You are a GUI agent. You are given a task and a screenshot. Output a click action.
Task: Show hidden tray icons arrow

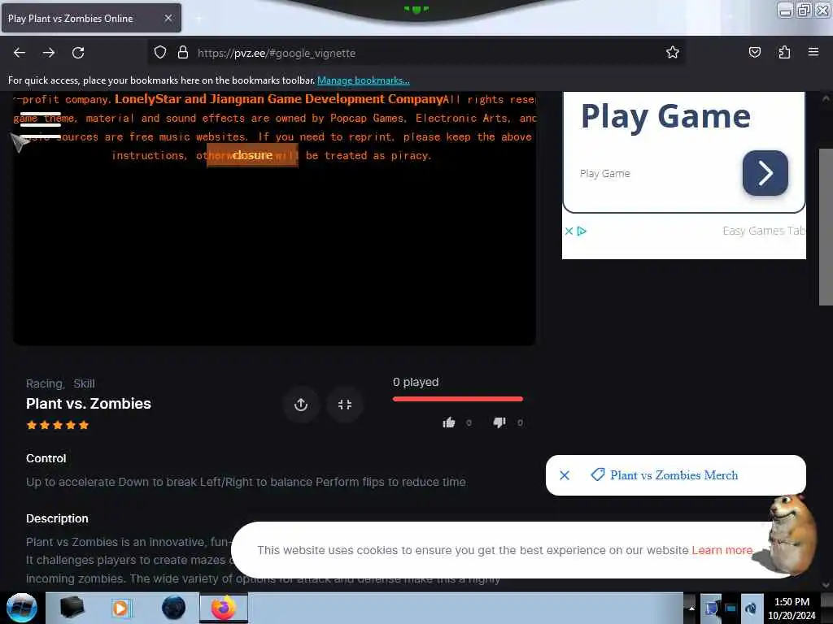point(691,608)
